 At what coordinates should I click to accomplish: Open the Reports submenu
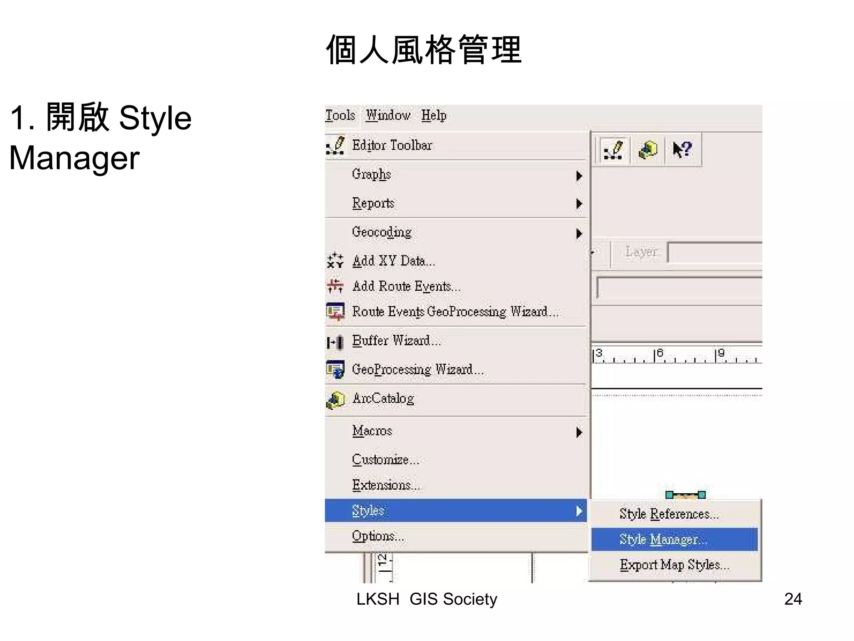[x=455, y=203]
